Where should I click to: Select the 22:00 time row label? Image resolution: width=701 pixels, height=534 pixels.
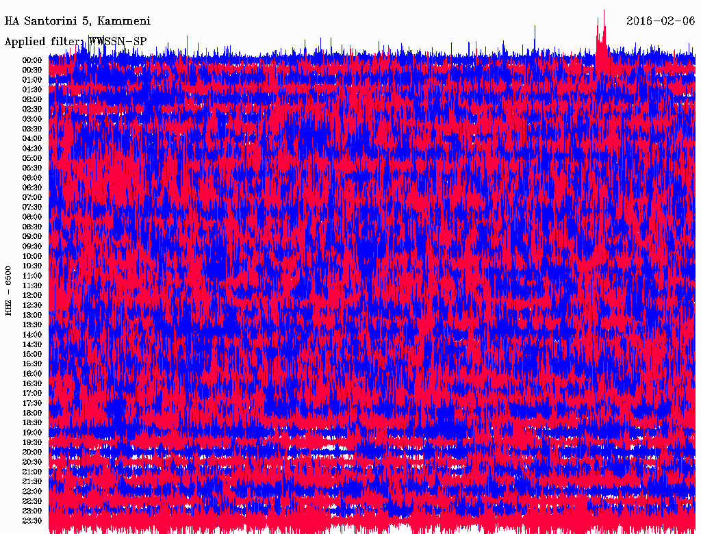coord(31,492)
